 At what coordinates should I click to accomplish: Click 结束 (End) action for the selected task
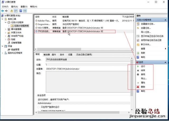(143, 70)
